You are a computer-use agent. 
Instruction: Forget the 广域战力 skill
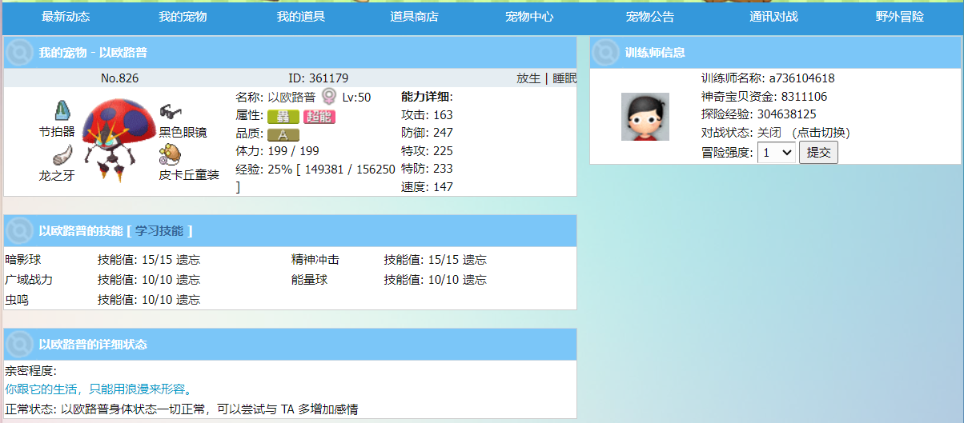pos(188,280)
